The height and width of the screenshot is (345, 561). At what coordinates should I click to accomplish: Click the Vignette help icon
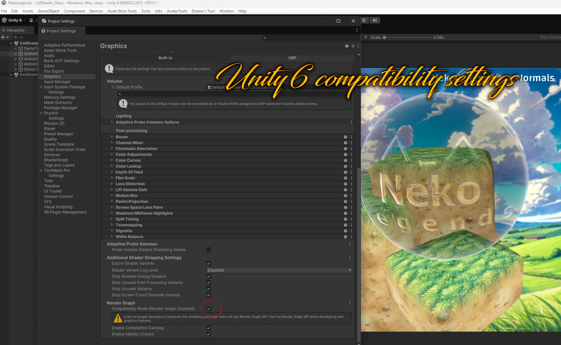pyautogui.click(x=345, y=231)
